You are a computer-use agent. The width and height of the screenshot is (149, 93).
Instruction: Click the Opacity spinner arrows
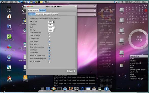pyautogui.click(x=54, y=30)
